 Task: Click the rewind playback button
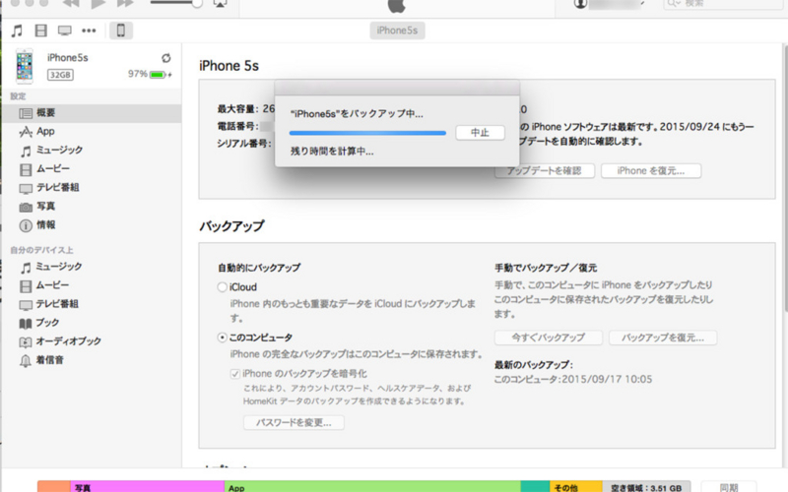tap(71, 4)
